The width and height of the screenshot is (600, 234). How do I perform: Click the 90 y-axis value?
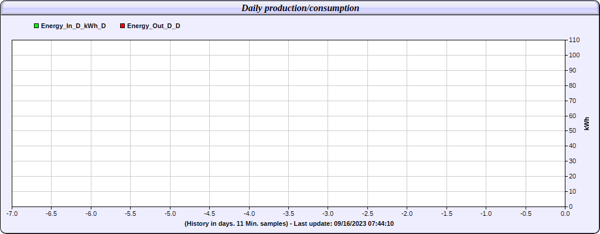click(x=573, y=70)
